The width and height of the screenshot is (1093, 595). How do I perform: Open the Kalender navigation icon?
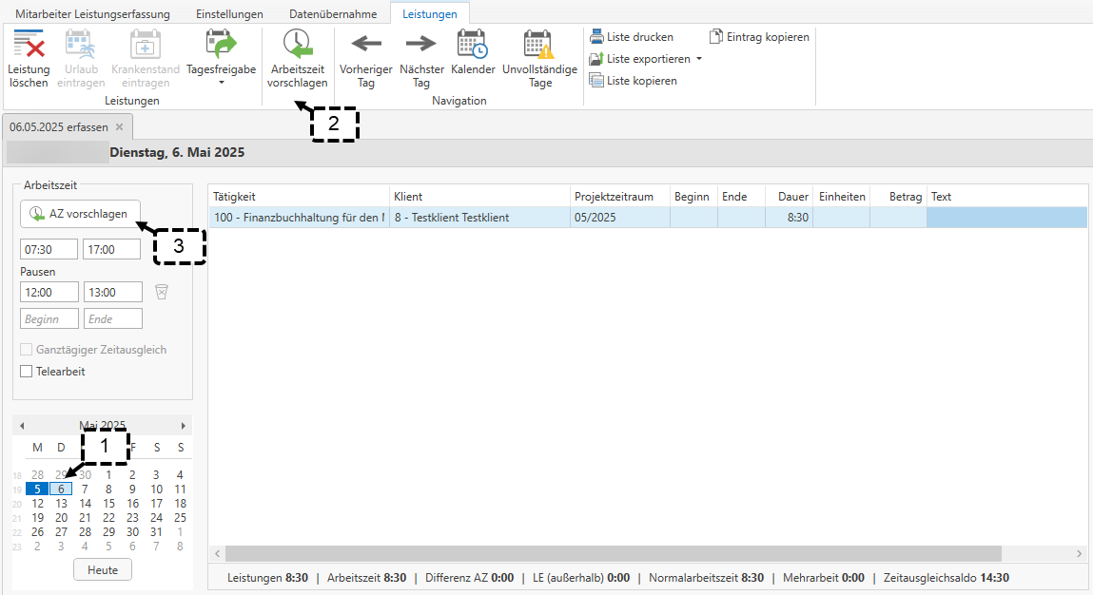(x=473, y=59)
